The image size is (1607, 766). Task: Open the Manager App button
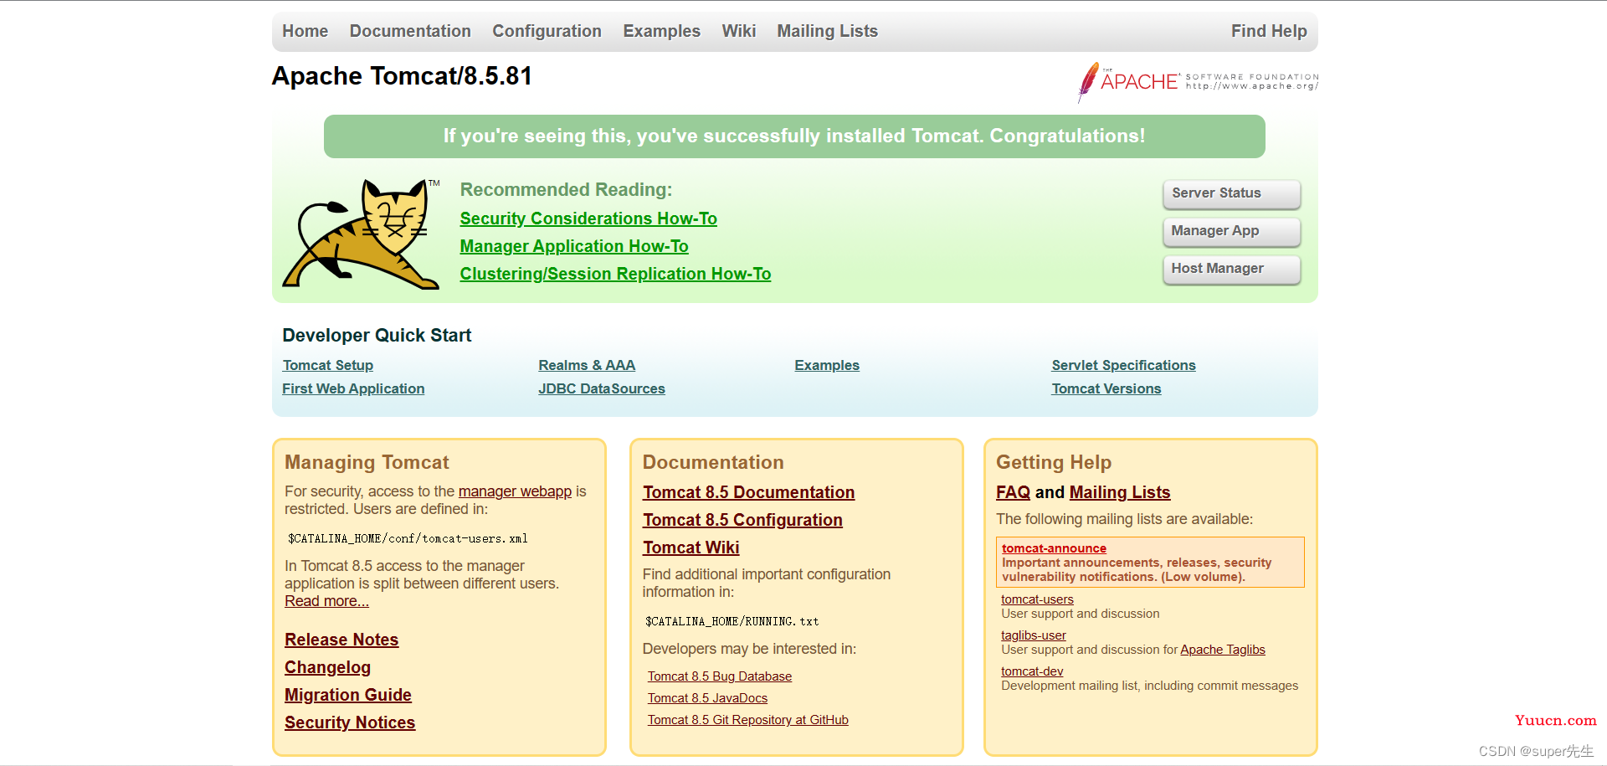(x=1231, y=231)
